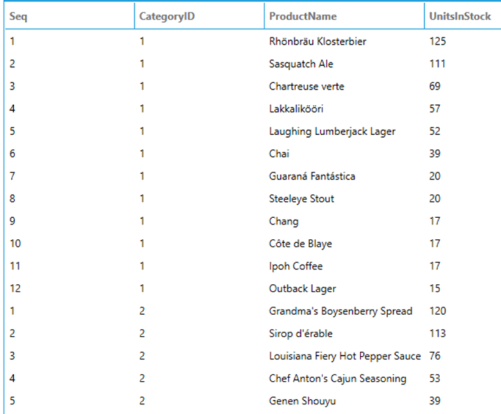
Task: Select the Laughing Lumberjack Lager cell
Action: click(332, 132)
